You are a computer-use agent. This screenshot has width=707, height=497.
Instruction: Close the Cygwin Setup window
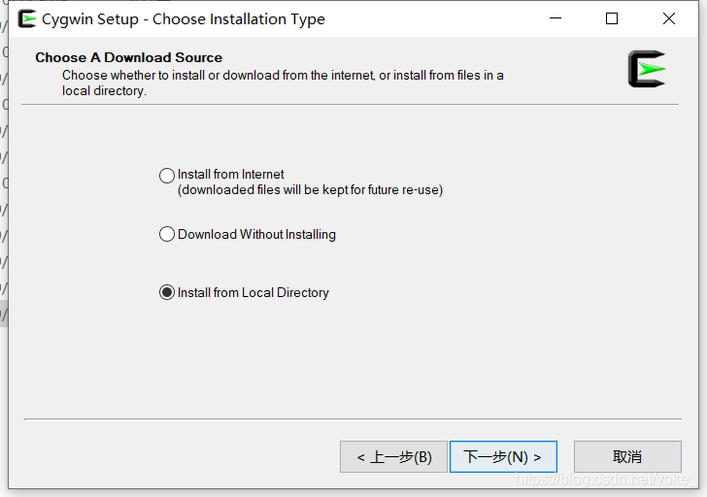669,18
